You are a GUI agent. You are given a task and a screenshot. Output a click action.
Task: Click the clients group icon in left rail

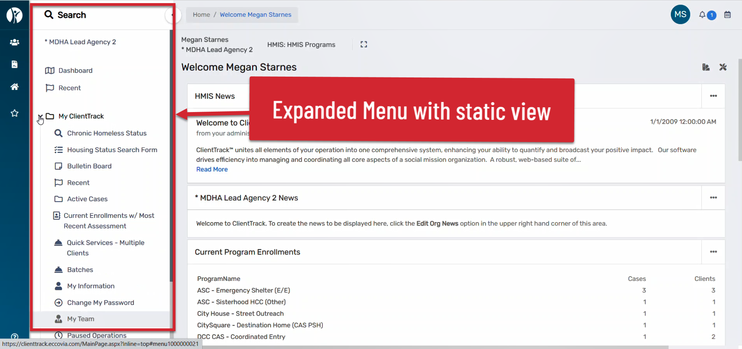click(x=14, y=42)
